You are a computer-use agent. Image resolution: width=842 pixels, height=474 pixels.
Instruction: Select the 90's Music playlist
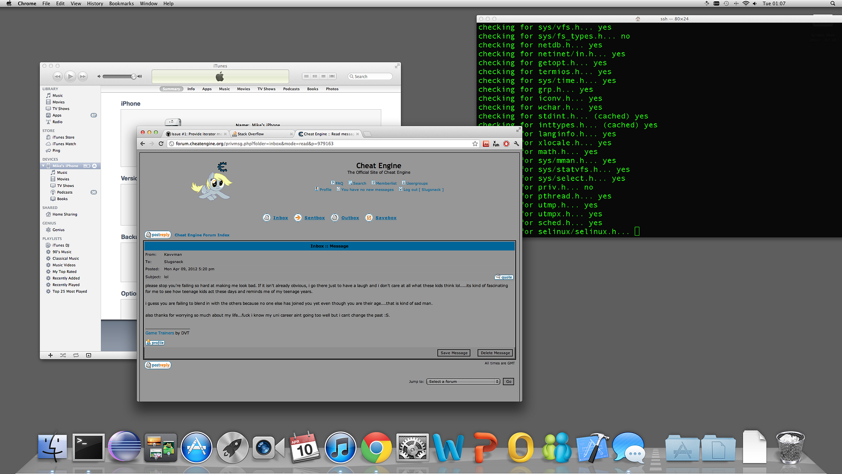62,252
